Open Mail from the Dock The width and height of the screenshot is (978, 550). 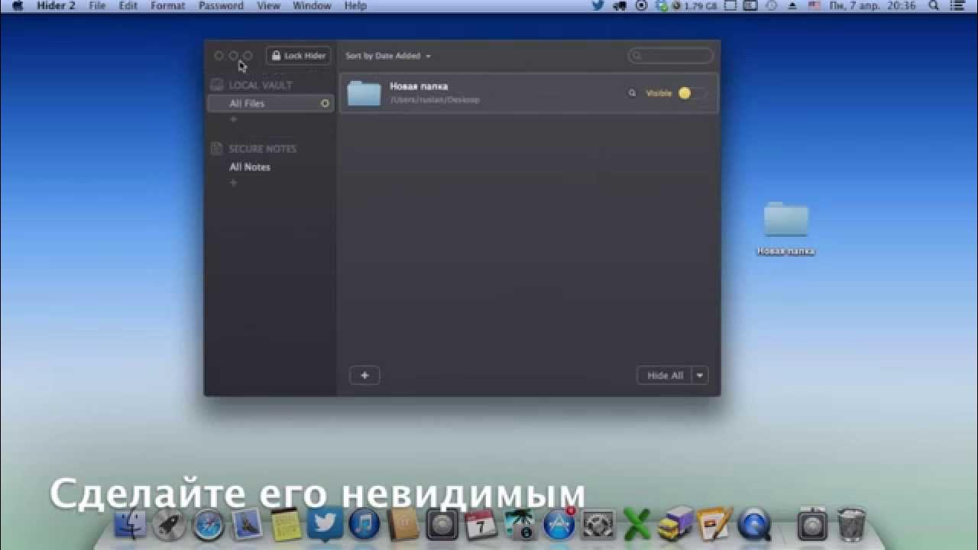pyautogui.click(x=248, y=525)
